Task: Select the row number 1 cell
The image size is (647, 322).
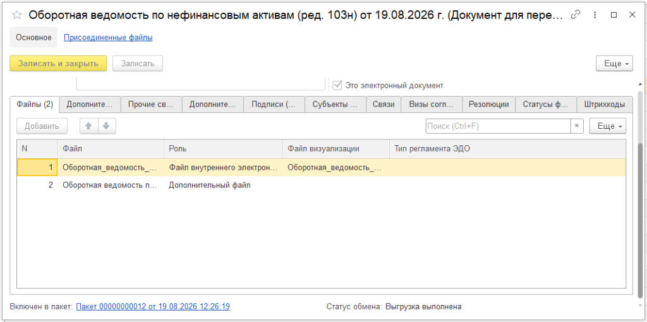Action: tap(37, 167)
